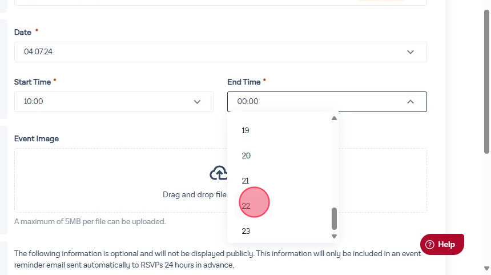Pick 22 from the End Time list
The image size is (491, 275).
[x=246, y=206]
